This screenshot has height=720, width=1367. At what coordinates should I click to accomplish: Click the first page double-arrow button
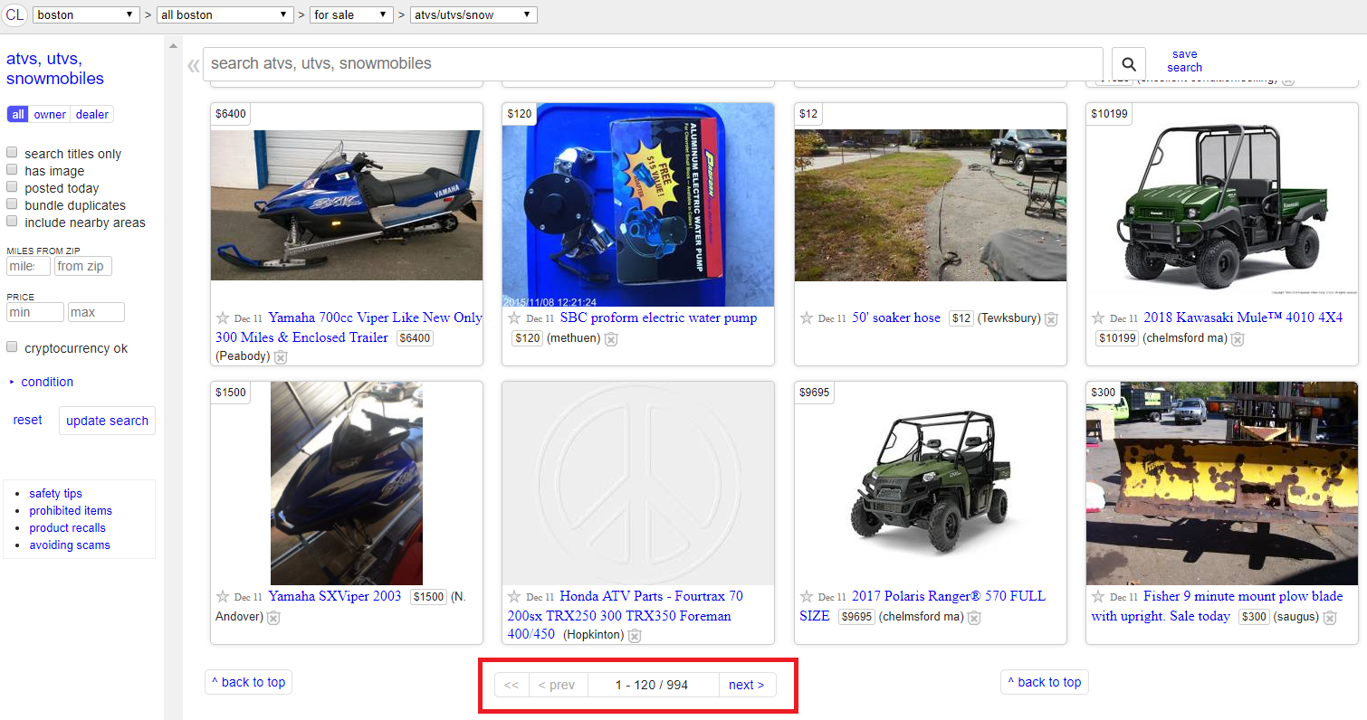[511, 685]
